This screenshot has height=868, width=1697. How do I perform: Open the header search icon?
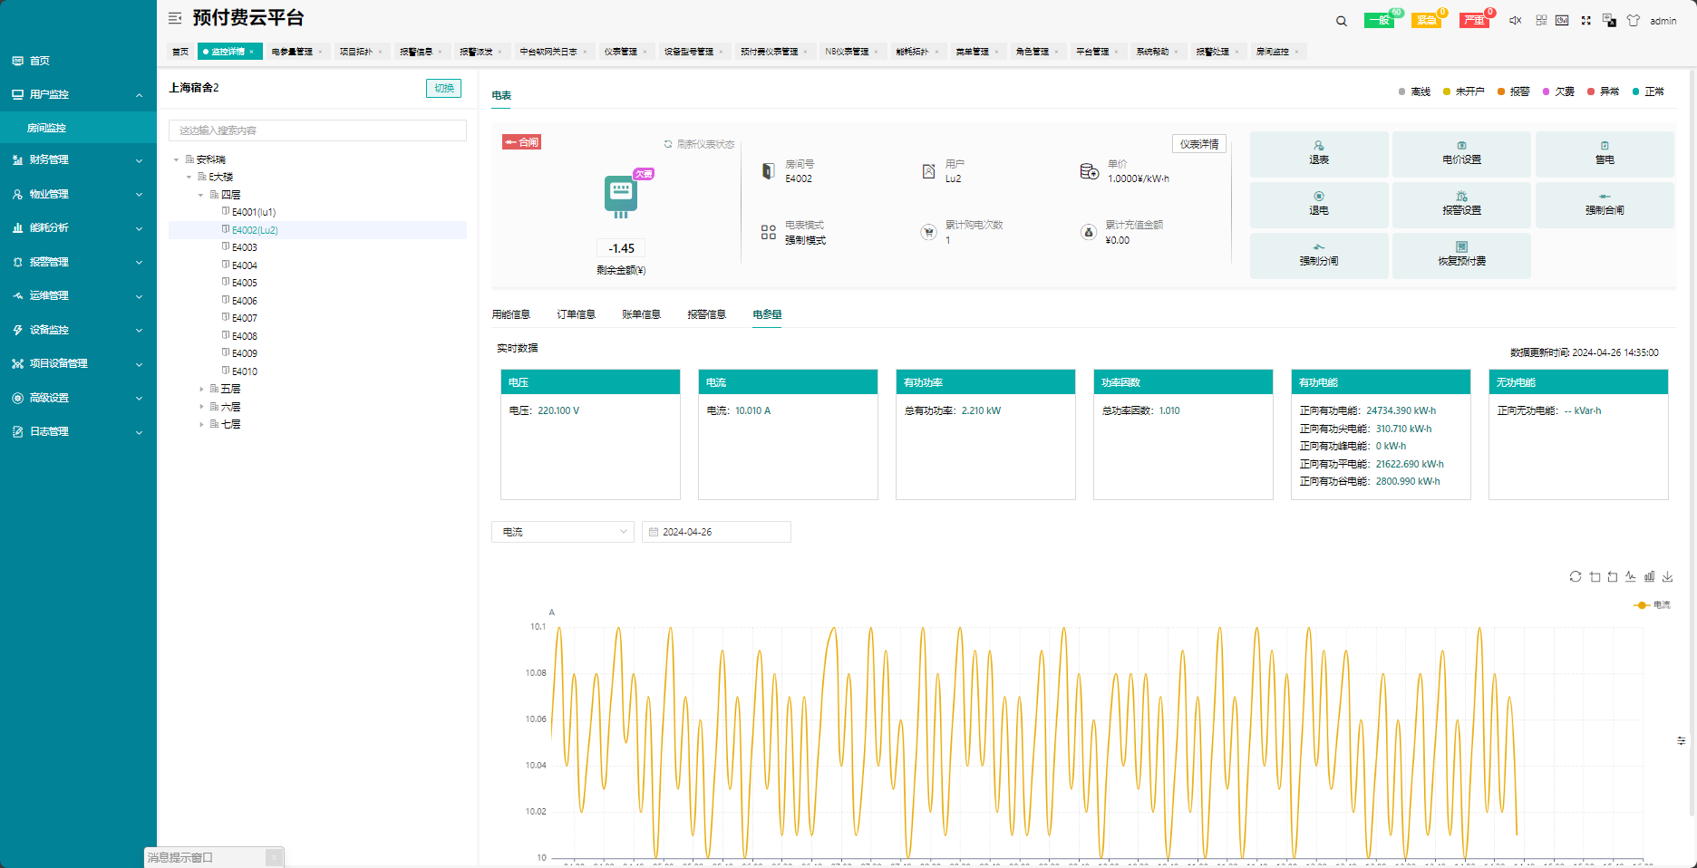tap(1341, 21)
